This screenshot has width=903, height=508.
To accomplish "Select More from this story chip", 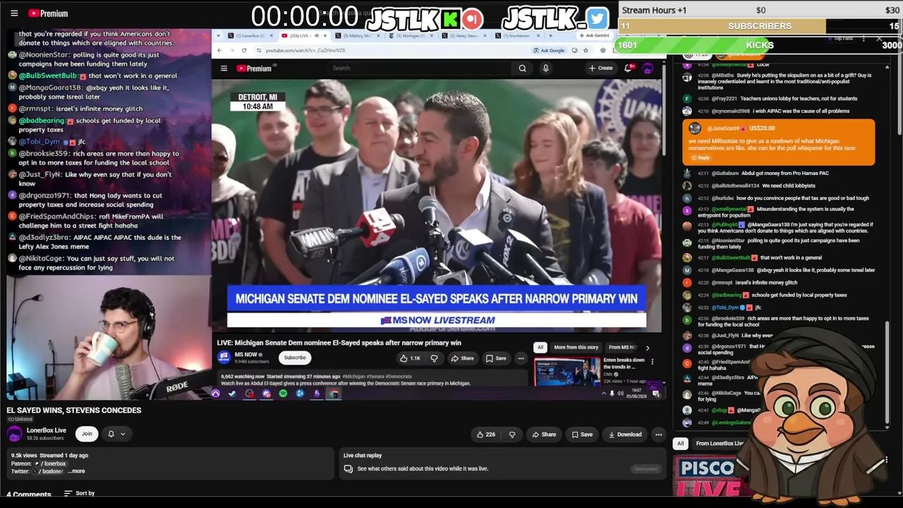I will point(576,347).
